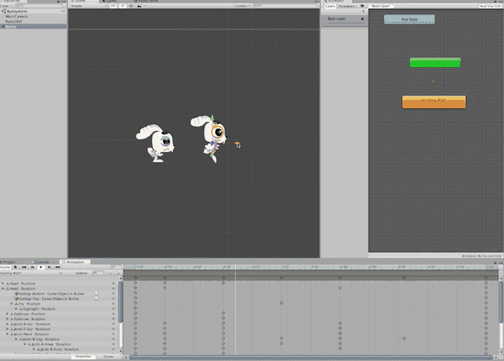Expand the Joint-B-Knee : Rotation property
Viewport: 504px width, 361px height.
[25, 344]
